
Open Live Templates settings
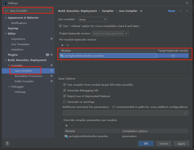(x=20, y=44)
